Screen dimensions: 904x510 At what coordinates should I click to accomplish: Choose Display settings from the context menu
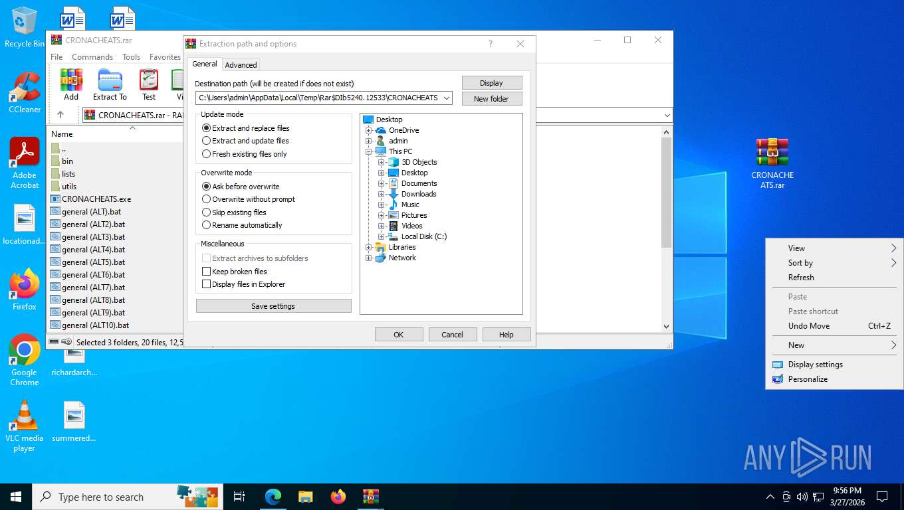coord(834,365)
